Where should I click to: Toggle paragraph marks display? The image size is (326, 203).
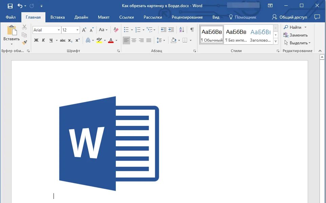coord(192,30)
